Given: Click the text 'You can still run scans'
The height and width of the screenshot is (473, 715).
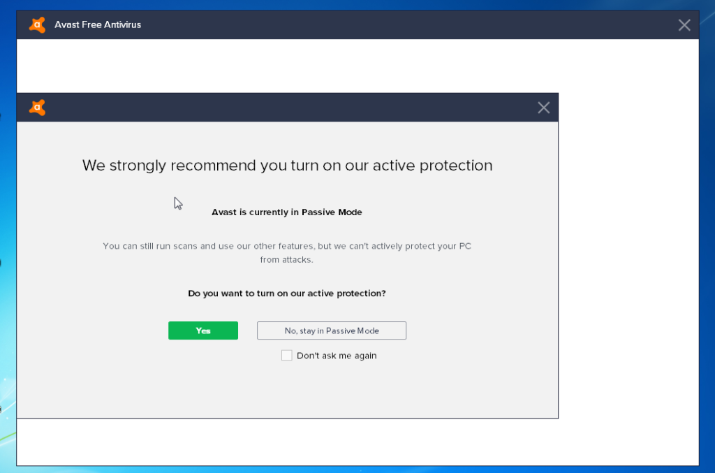Looking at the screenshot, I should [150, 246].
